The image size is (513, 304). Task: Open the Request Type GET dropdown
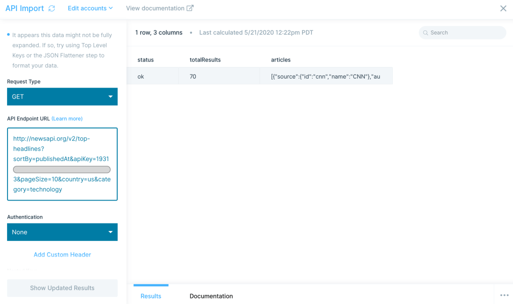(x=62, y=96)
